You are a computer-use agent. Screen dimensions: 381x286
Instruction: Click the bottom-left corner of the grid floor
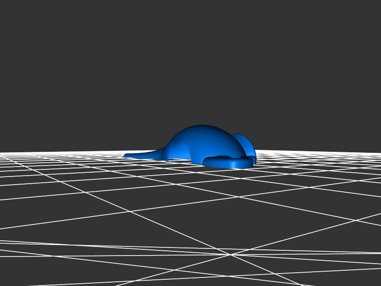[x=2, y=284]
